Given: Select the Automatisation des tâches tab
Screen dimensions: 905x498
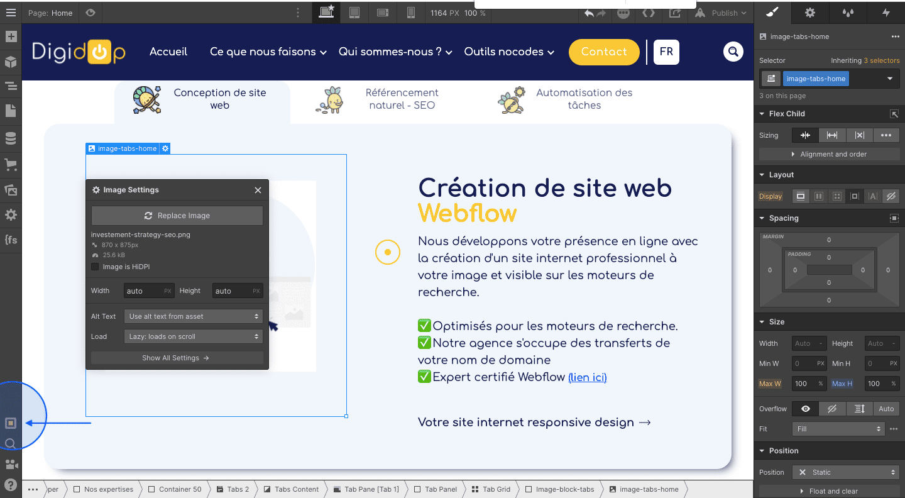Looking at the screenshot, I should [566, 99].
